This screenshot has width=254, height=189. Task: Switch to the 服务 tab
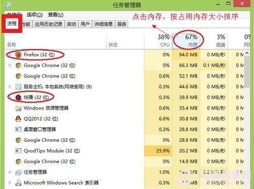coord(122,24)
